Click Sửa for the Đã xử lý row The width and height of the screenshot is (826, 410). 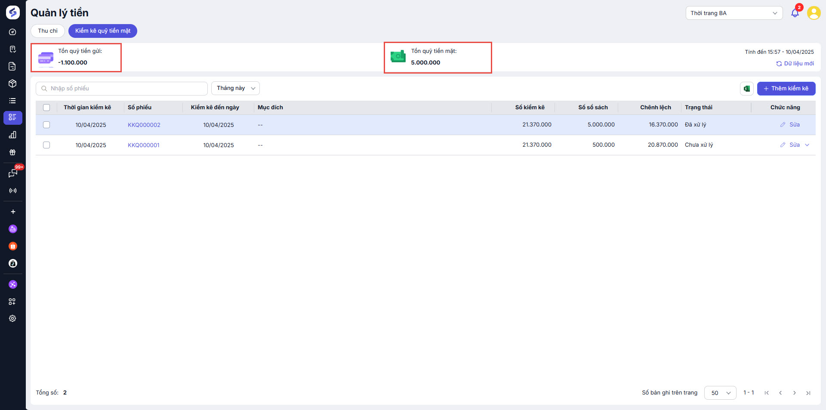click(x=795, y=125)
